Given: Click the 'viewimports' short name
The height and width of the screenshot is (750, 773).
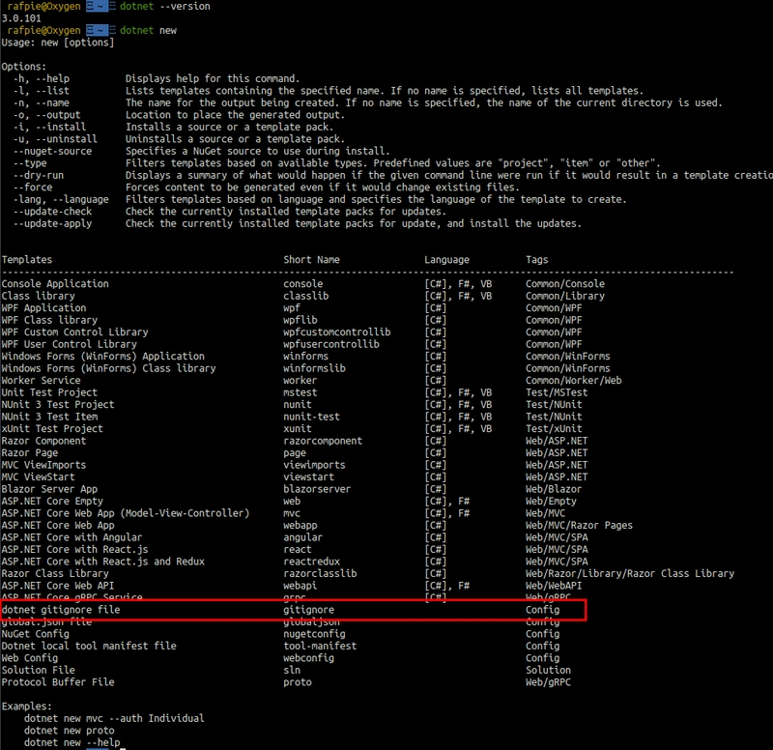Looking at the screenshot, I should pos(315,466).
